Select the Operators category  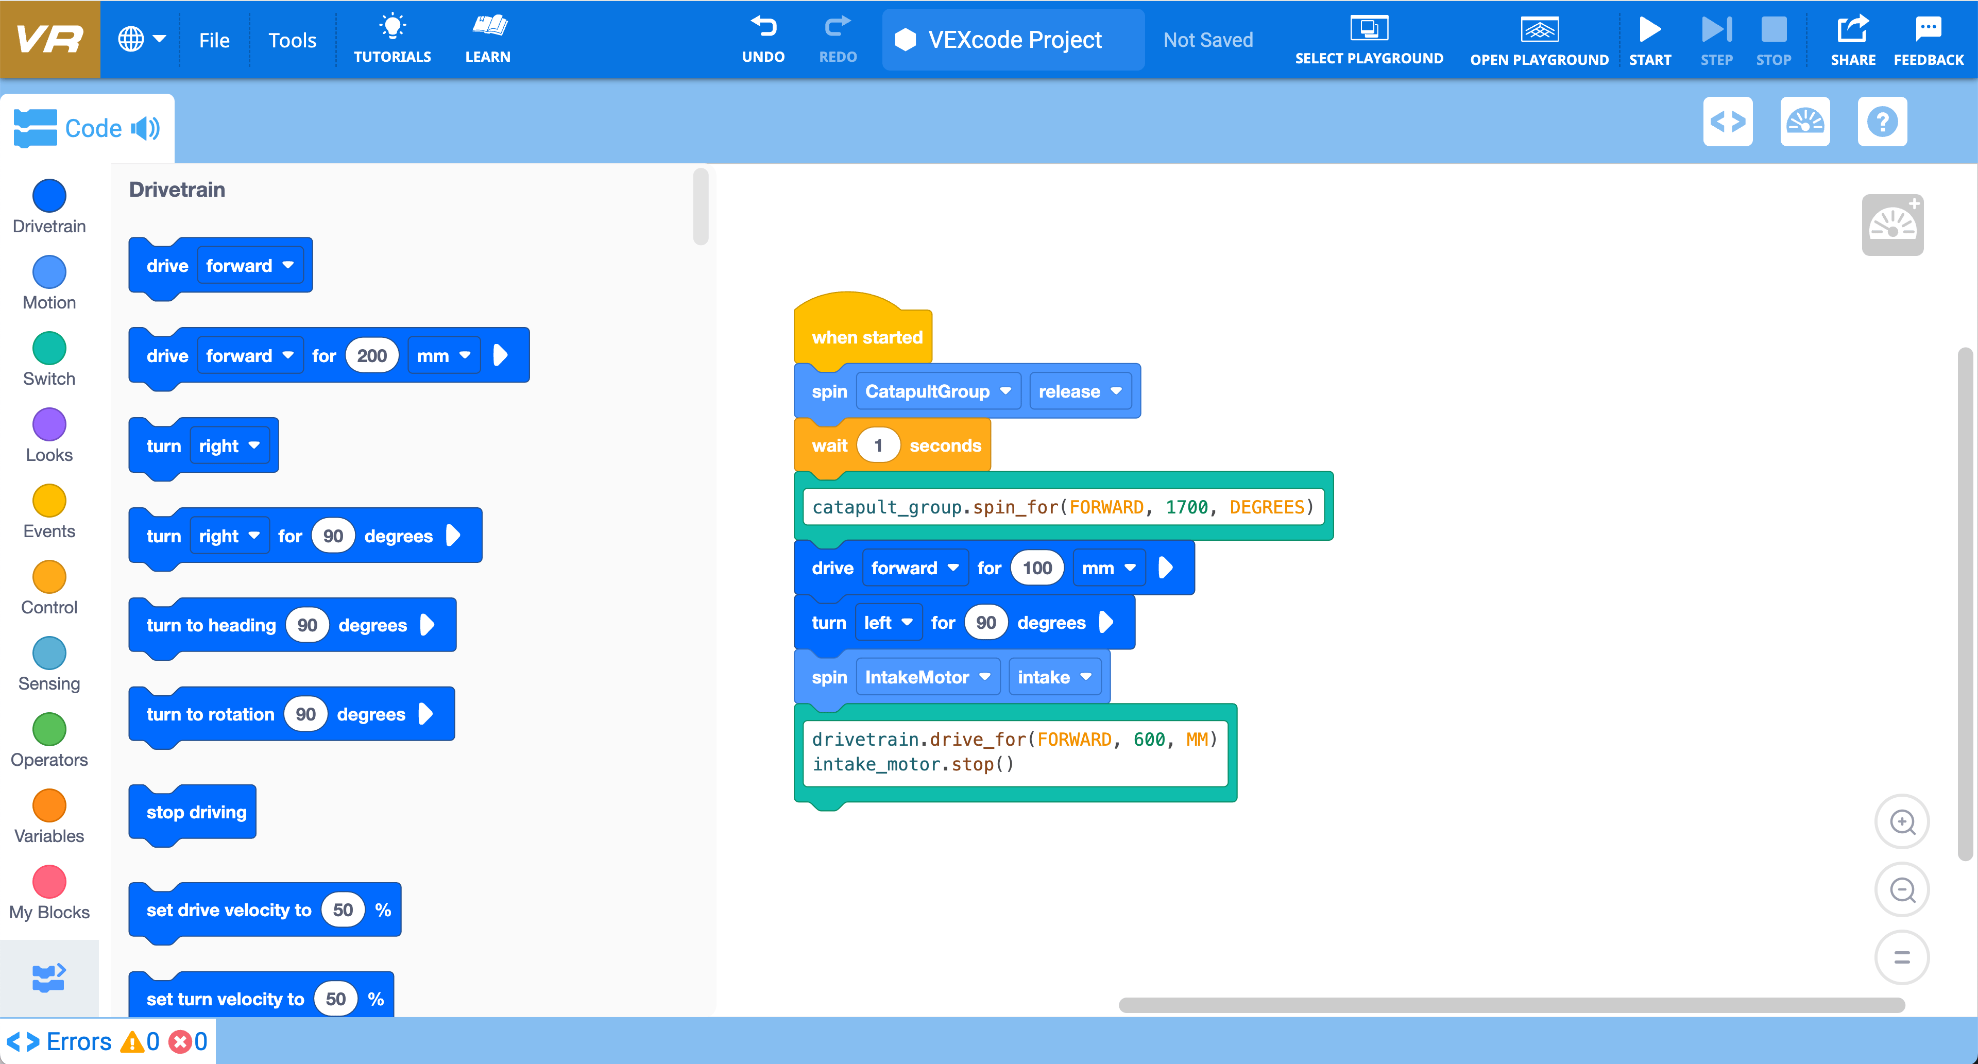49,740
